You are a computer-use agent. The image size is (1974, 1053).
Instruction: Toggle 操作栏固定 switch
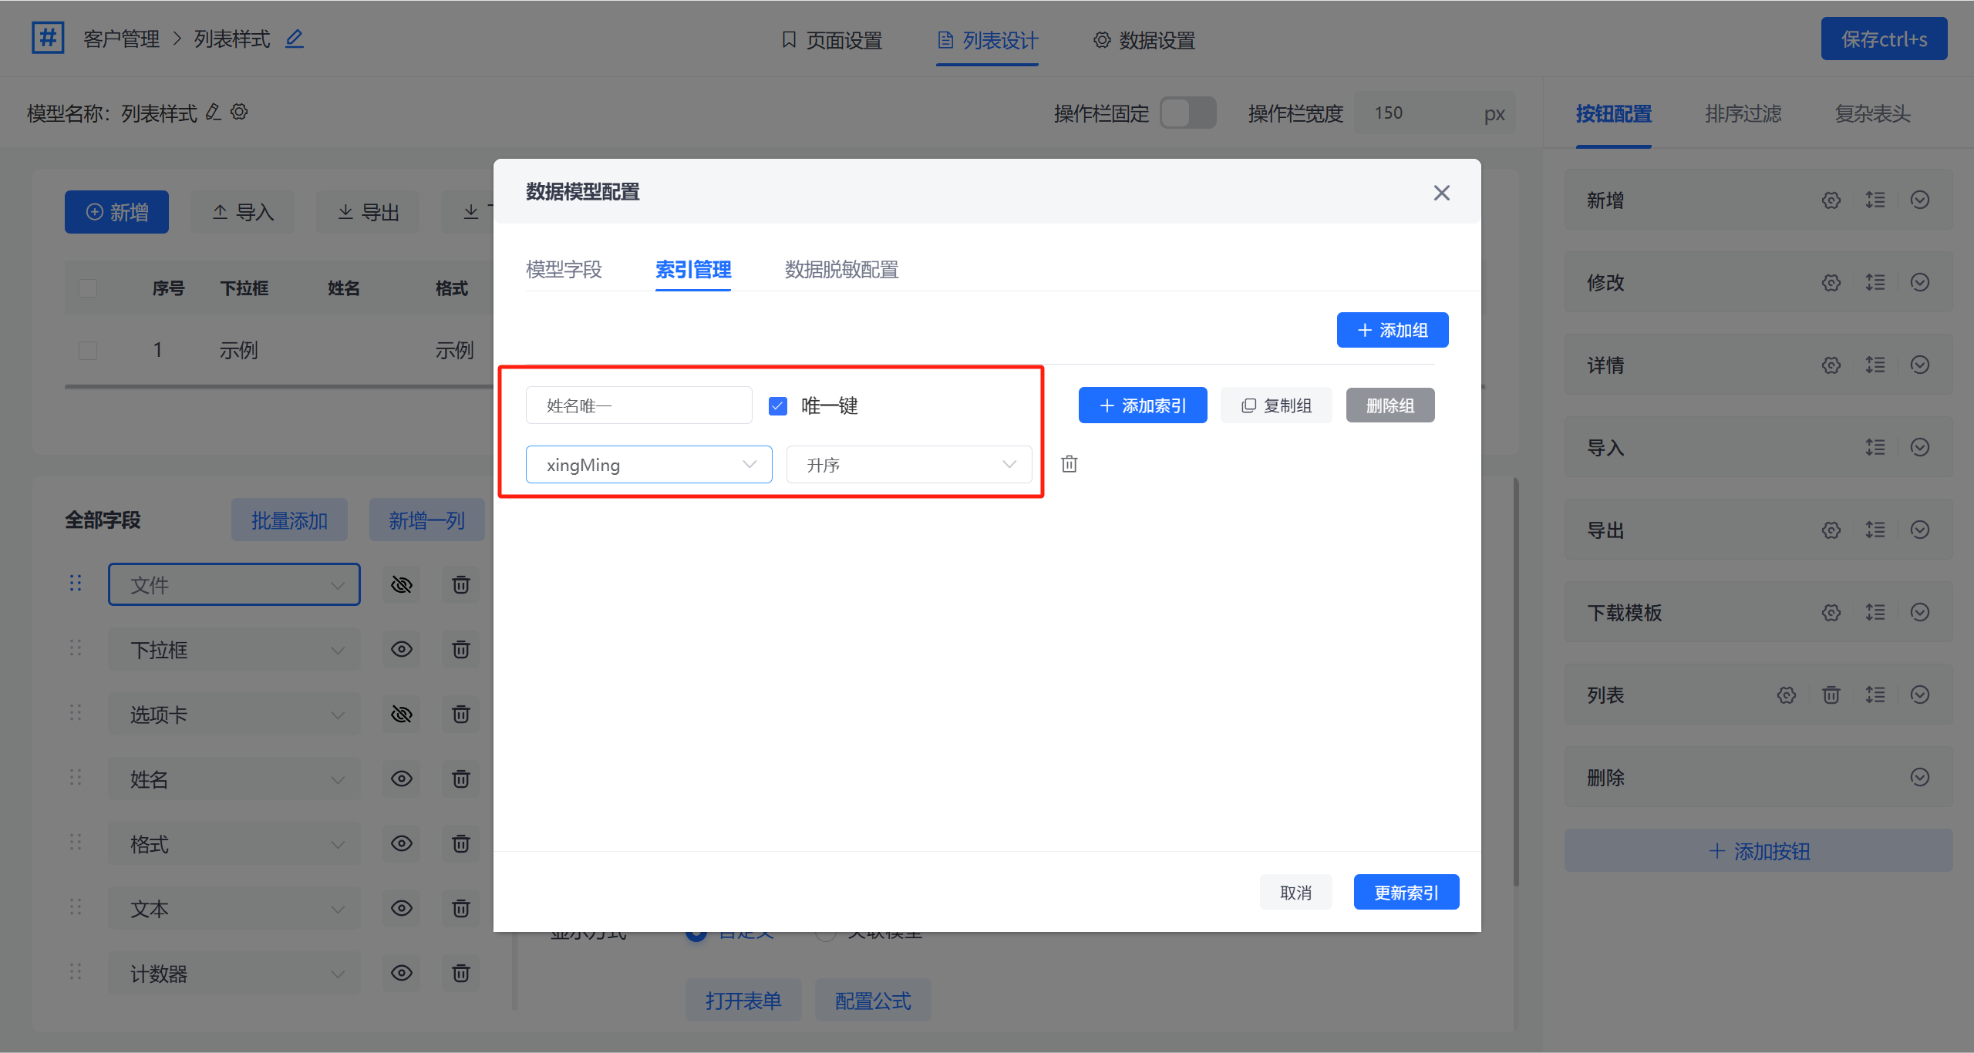(x=1187, y=113)
